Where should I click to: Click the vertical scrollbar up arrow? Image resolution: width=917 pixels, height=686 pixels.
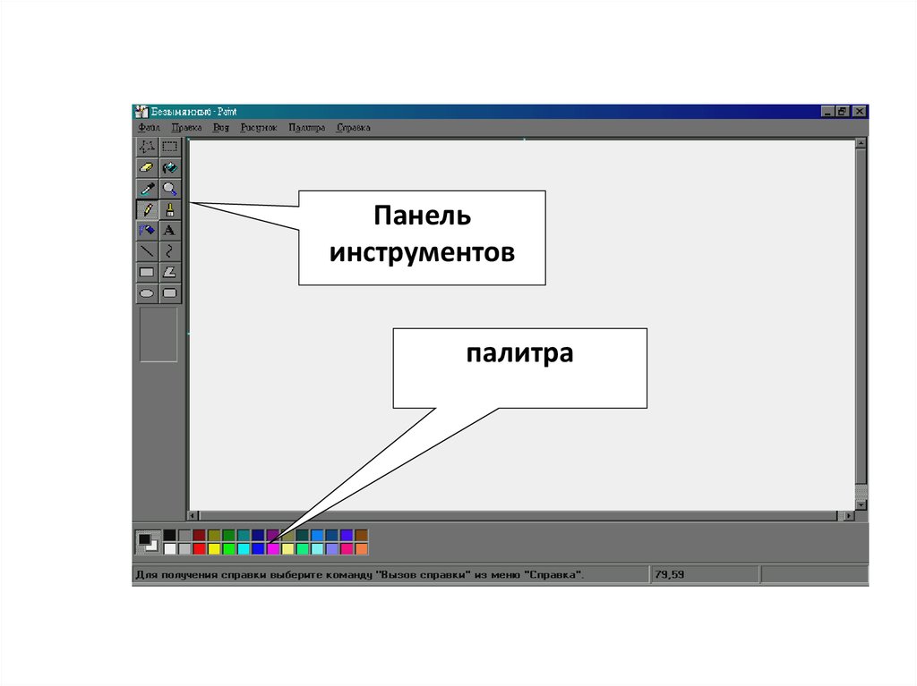(x=861, y=143)
